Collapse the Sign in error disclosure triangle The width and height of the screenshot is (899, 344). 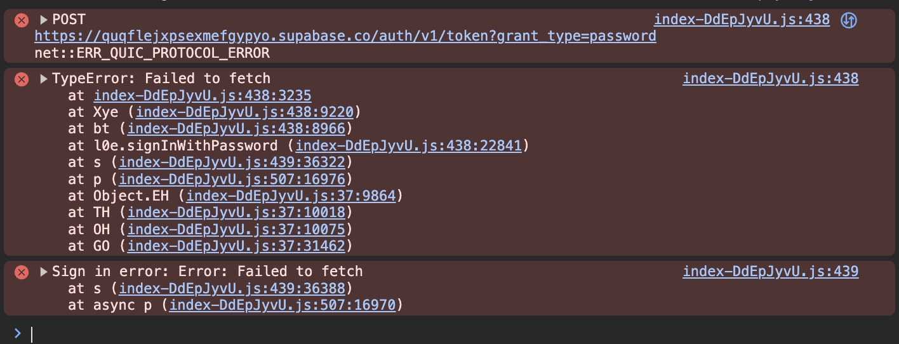(44, 272)
